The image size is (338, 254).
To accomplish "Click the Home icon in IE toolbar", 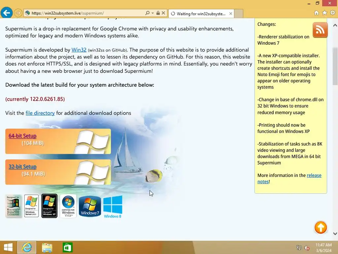I will [317, 13].
